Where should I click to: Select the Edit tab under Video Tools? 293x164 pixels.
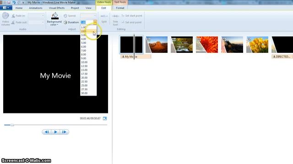pyautogui.click(x=104, y=8)
